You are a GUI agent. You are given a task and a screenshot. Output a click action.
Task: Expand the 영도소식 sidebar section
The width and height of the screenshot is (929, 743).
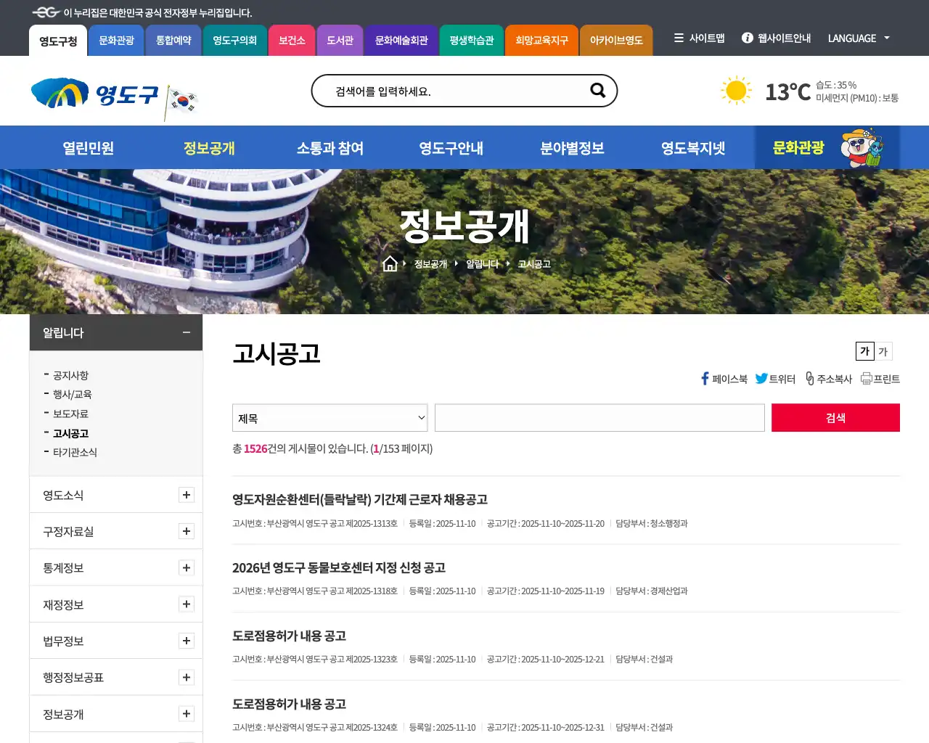pos(187,495)
